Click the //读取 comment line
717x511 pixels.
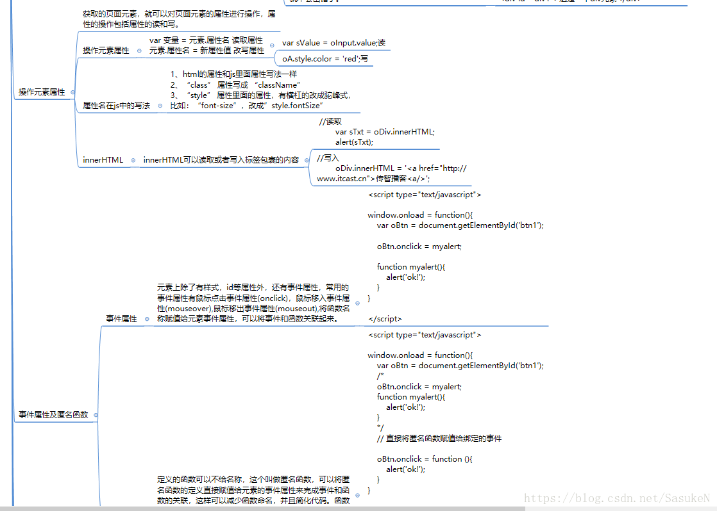click(x=330, y=122)
